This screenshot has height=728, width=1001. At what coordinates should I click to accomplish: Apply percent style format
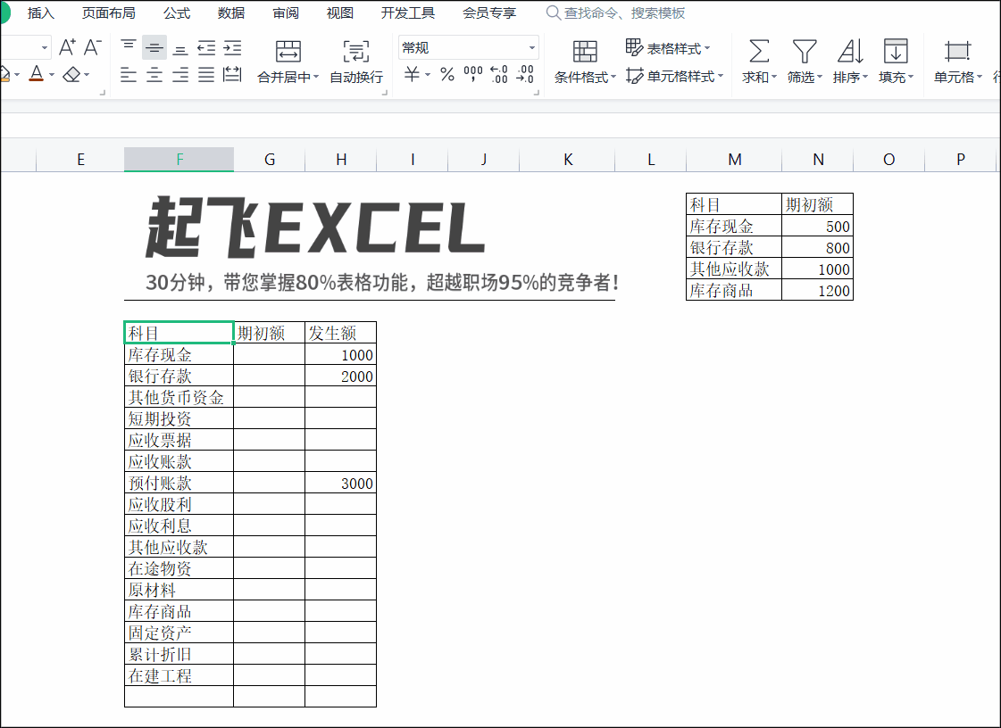[447, 75]
